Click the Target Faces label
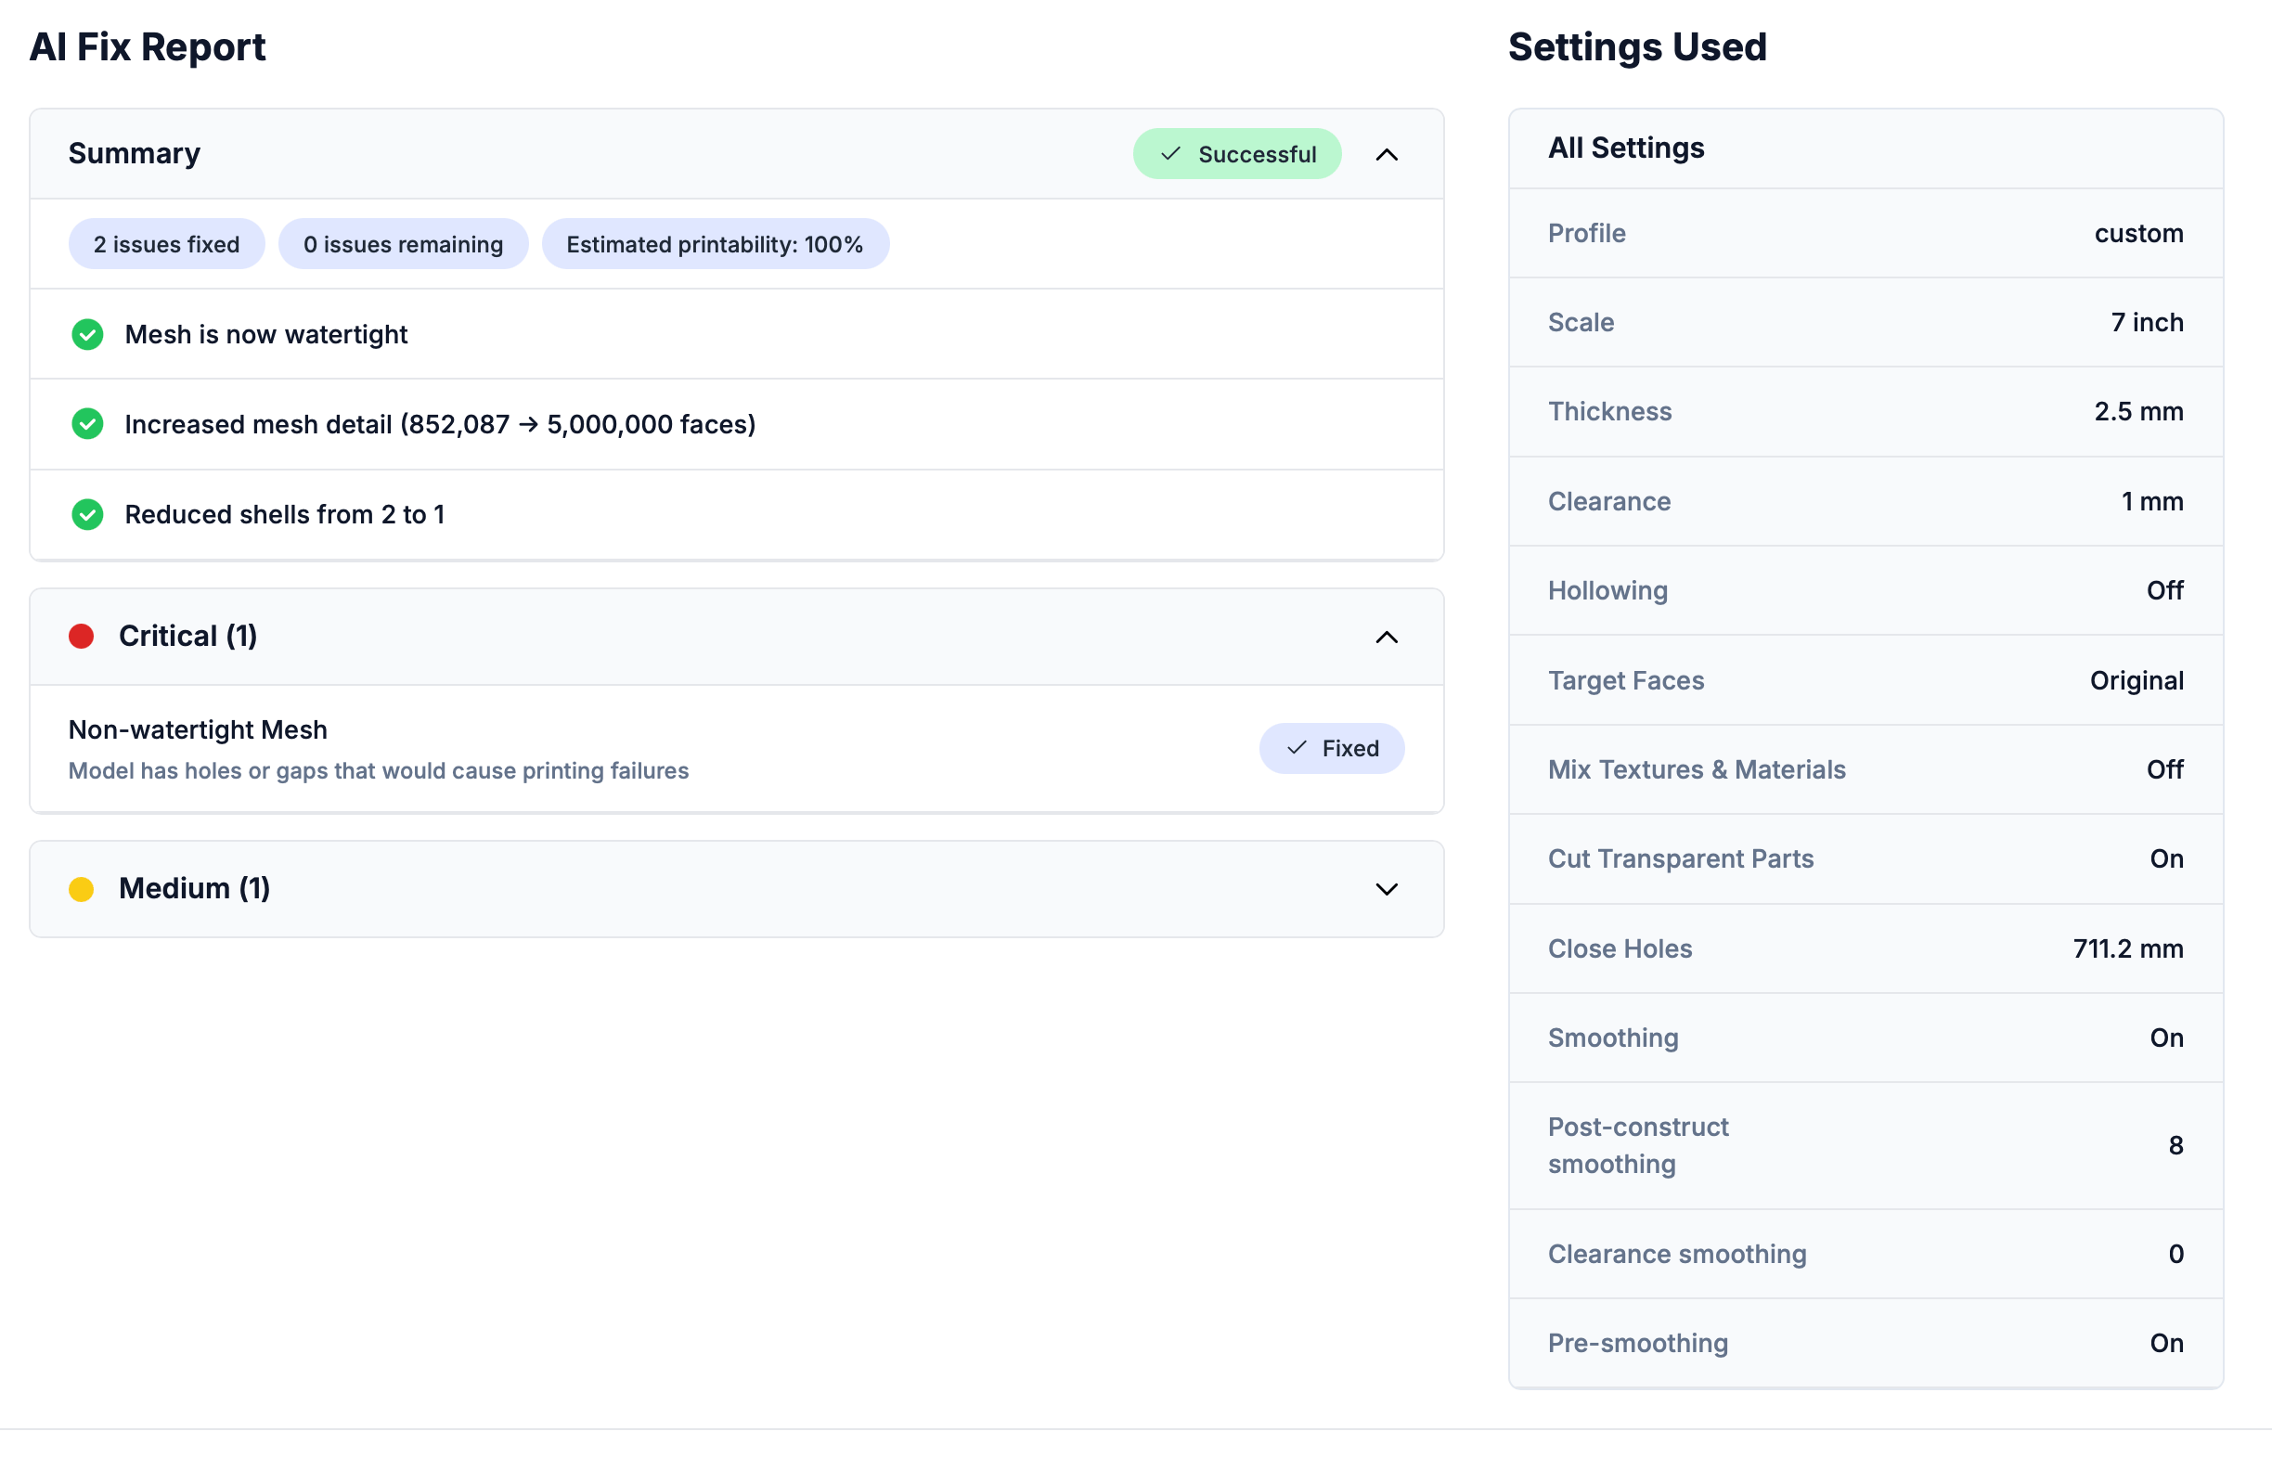The width and height of the screenshot is (2272, 1457). click(1626, 680)
